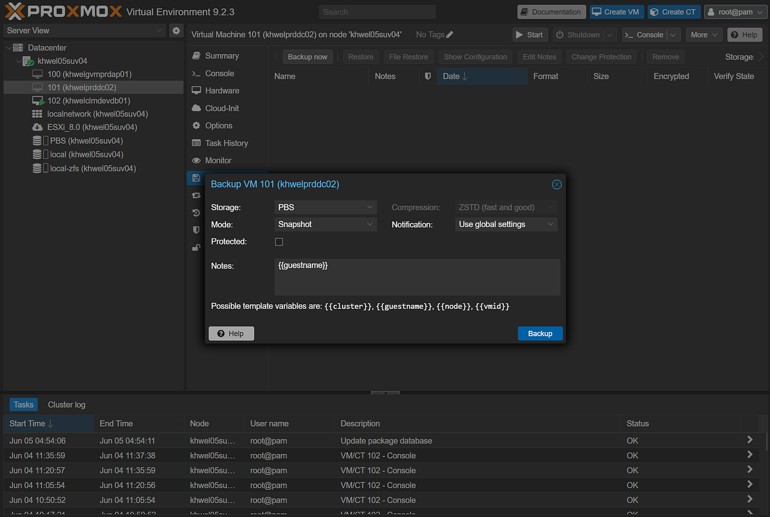This screenshot has width=770, height=517.
Task: Sort tasks by Start Time column
Action: point(49,424)
